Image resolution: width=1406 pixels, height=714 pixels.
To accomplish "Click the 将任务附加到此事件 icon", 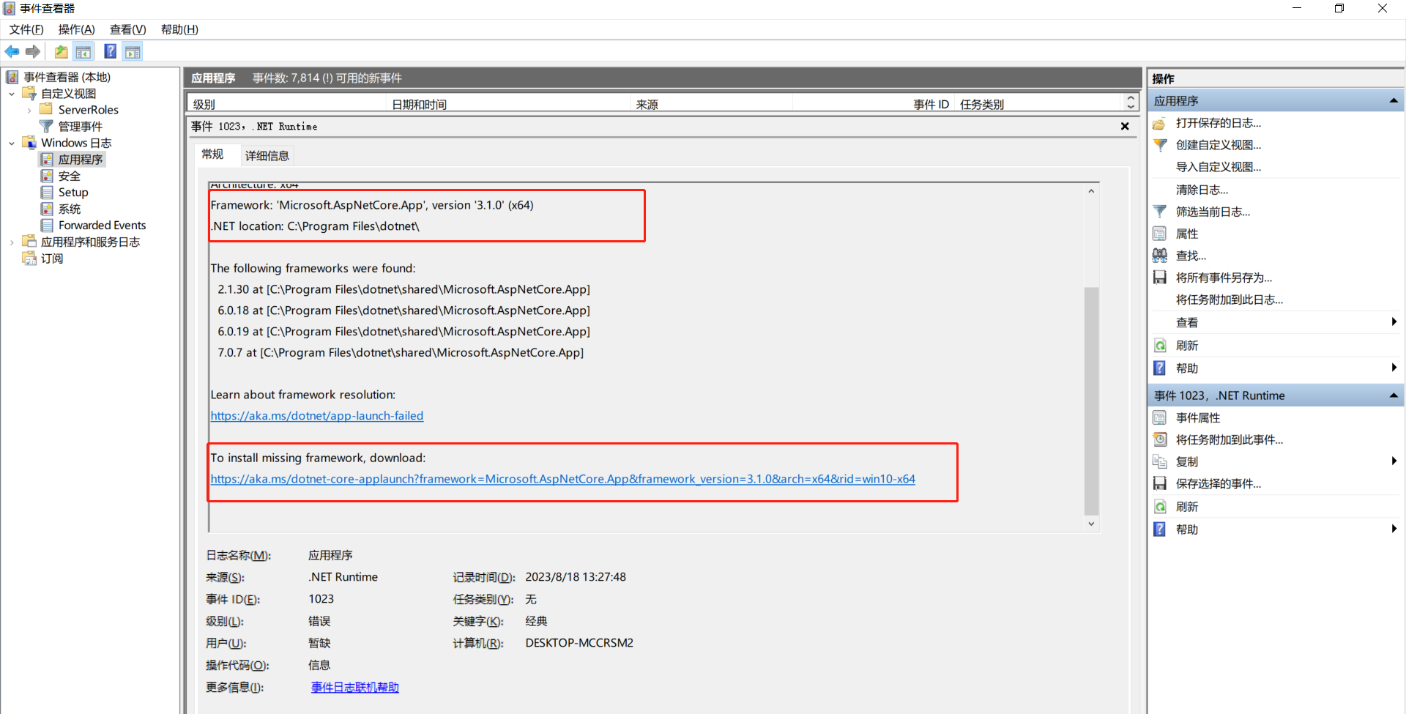I will coord(1160,439).
